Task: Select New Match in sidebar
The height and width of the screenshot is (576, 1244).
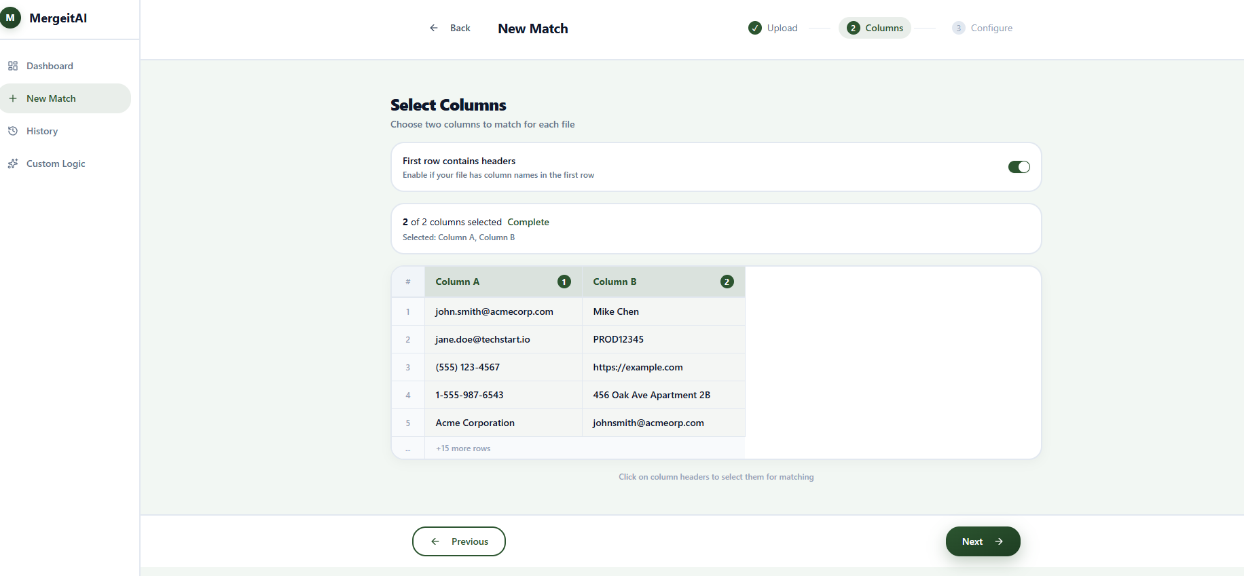Action: pyautogui.click(x=65, y=98)
